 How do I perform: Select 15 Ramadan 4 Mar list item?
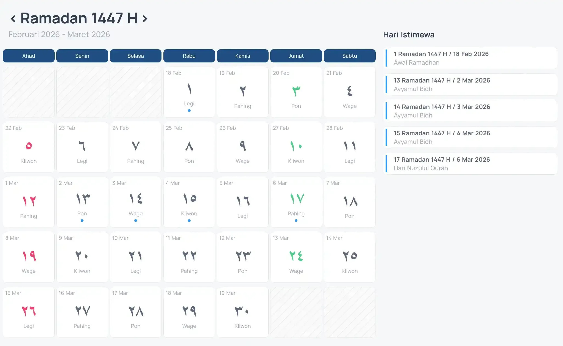pyautogui.click(x=470, y=137)
